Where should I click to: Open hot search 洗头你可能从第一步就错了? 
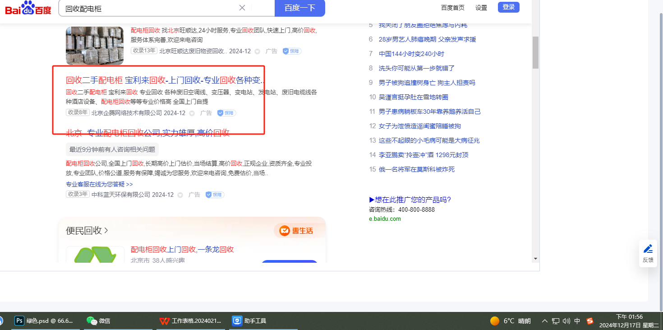[417, 68]
